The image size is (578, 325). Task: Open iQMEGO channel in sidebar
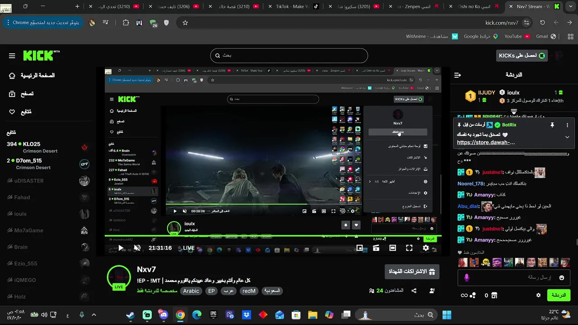click(x=47, y=280)
